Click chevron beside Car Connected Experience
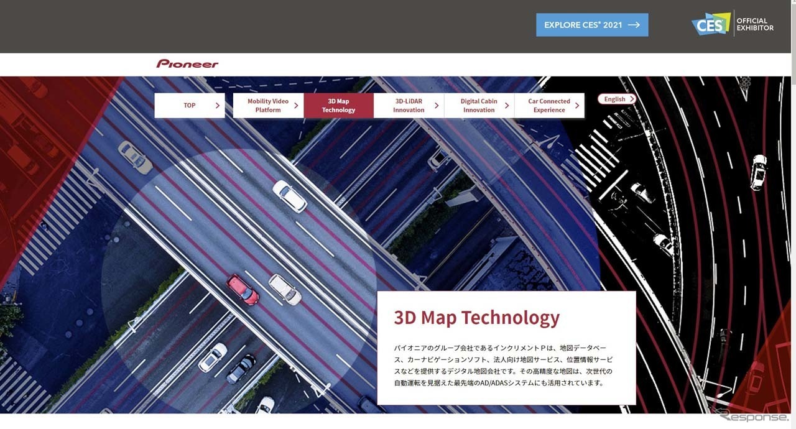 [x=577, y=106]
